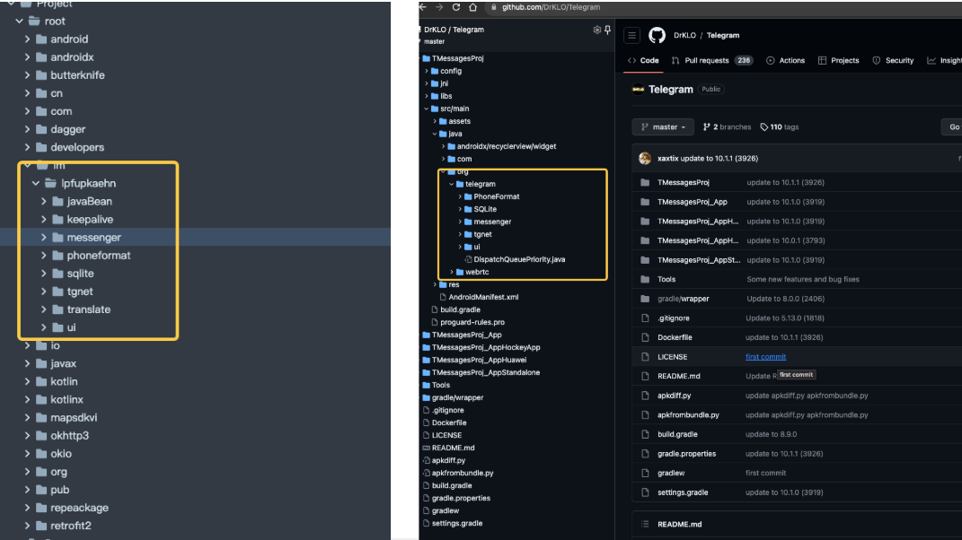Open the Projects tab

click(838, 61)
